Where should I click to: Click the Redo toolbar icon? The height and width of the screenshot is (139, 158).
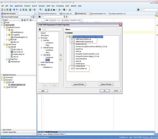pyautogui.click(x=17, y=10)
